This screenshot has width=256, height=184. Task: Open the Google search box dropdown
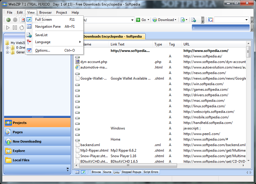[x=246, y=20]
